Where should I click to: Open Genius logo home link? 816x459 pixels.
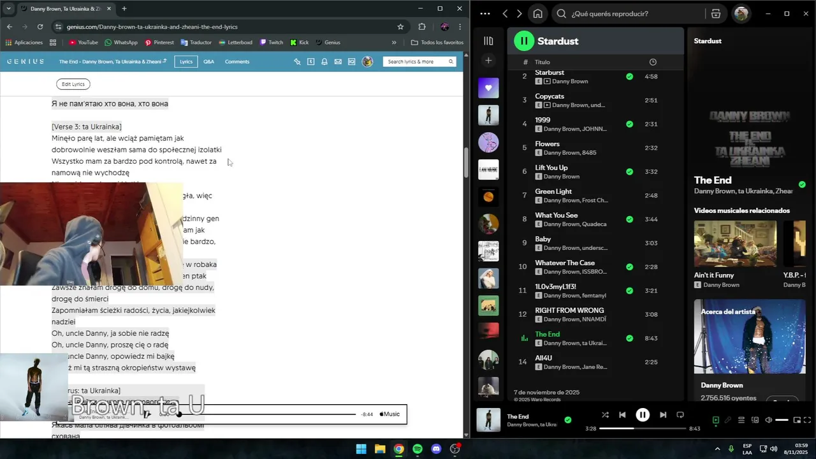25,62
